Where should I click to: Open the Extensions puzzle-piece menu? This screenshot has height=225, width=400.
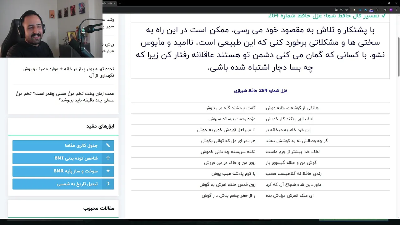(377, 10)
